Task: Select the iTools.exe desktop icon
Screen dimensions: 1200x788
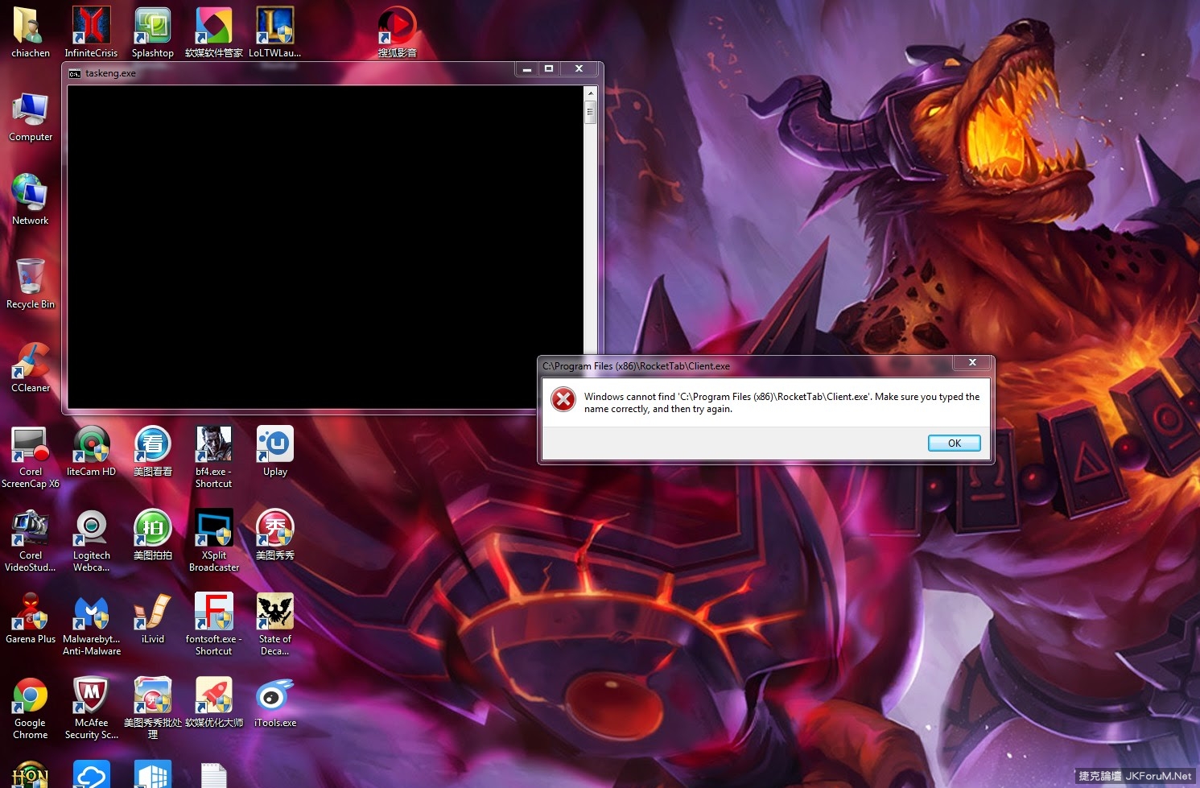Action: pos(275,696)
